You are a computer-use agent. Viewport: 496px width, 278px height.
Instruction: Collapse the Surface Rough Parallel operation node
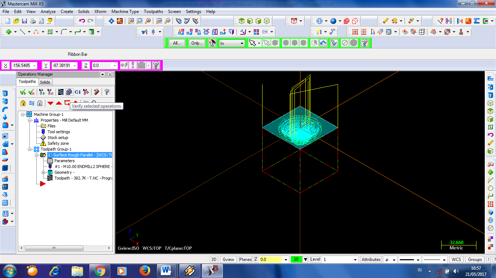pyautogui.click(x=36, y=155)
